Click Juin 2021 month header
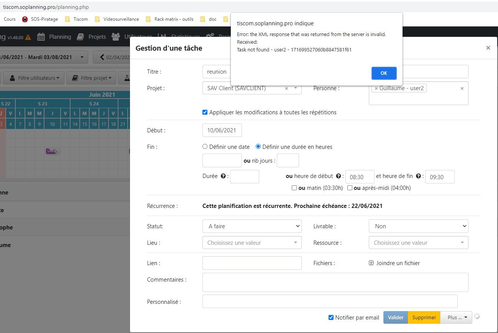The image size is (498, 333). (x=102, y=94)
